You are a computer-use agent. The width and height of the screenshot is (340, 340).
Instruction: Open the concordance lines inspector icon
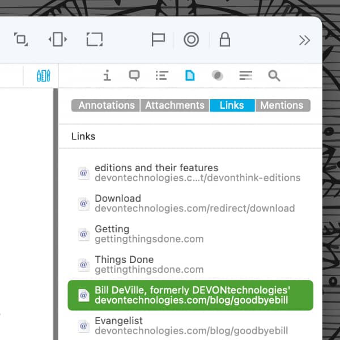[x=246, y=76]
